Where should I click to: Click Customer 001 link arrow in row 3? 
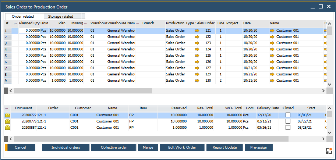click(272, 43)
